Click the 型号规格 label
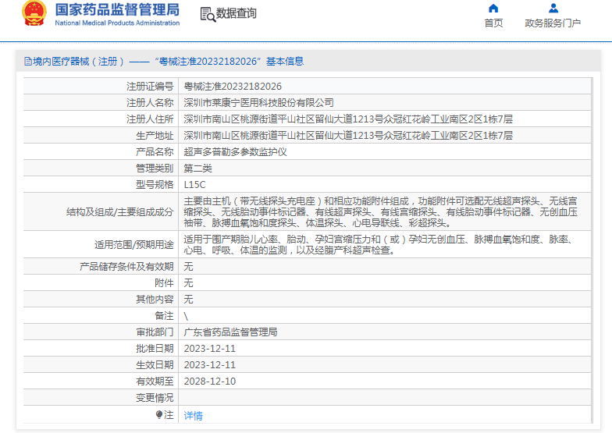Image resolution: width=612 pixels, height=433 pixels. pos(155,184)
